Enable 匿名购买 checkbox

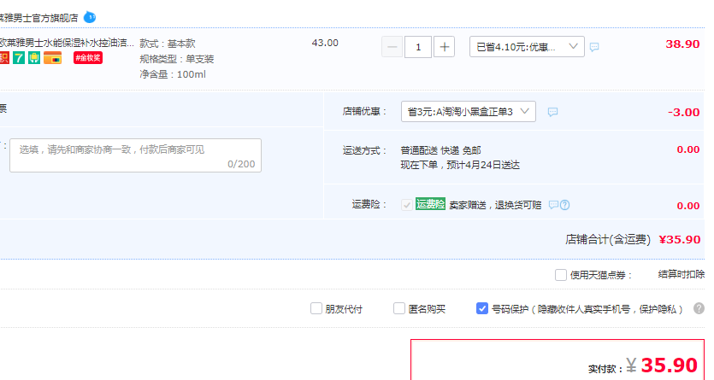point(398,308)
